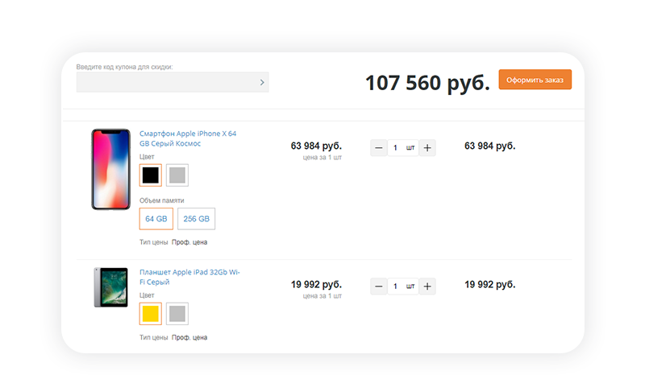Click the coupon code input field

173,82
